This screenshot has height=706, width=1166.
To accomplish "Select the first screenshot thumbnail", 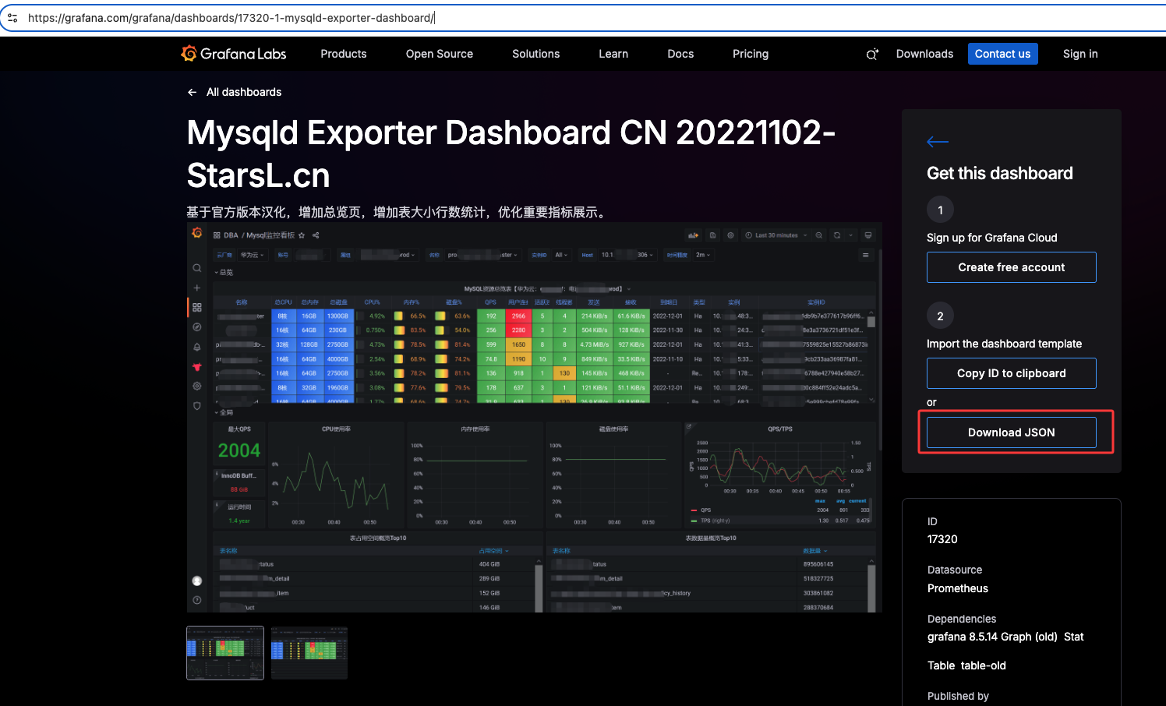I will [x=225, y=653].
